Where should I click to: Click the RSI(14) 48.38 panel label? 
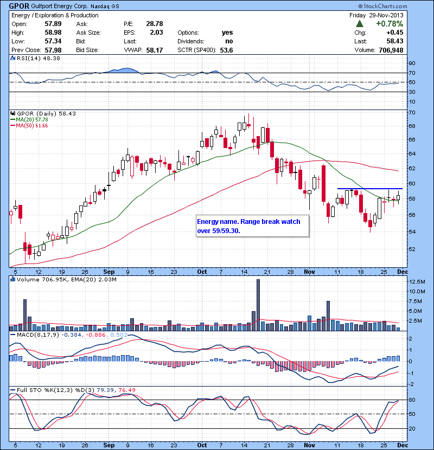coord(39,58)
